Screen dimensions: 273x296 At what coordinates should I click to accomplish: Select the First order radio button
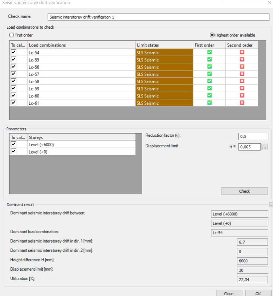12,35
